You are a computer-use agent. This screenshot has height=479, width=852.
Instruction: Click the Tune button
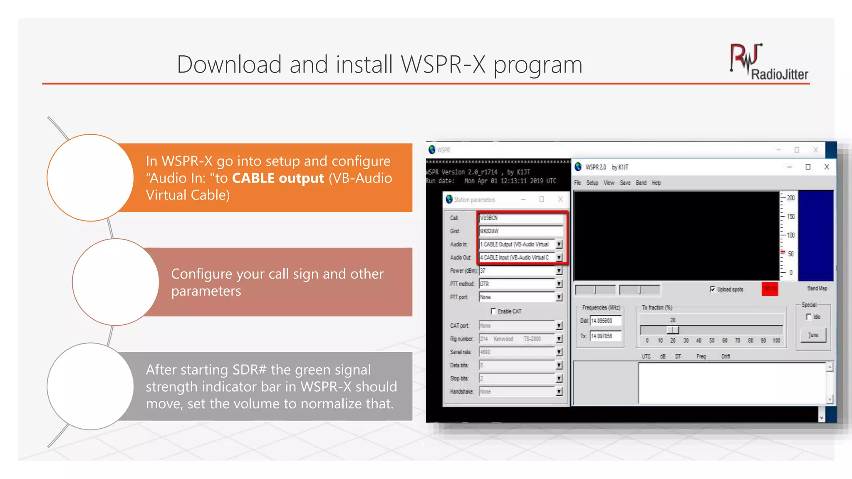click(813, 335)
